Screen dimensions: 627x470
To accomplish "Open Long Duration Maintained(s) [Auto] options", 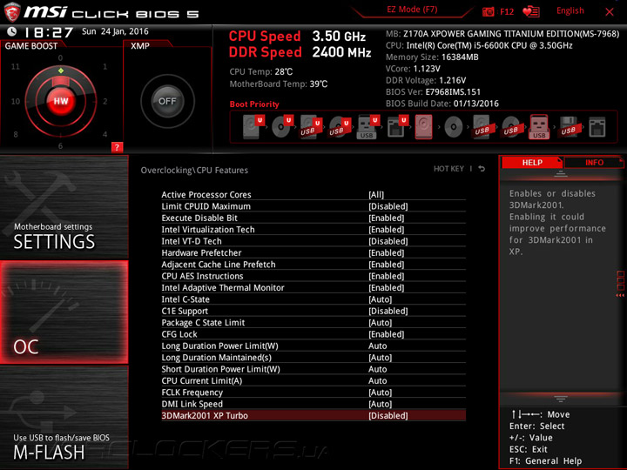I will click(x=380, y=358).
